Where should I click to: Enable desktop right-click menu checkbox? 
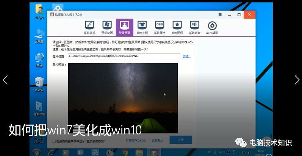[x=54, y=141]
